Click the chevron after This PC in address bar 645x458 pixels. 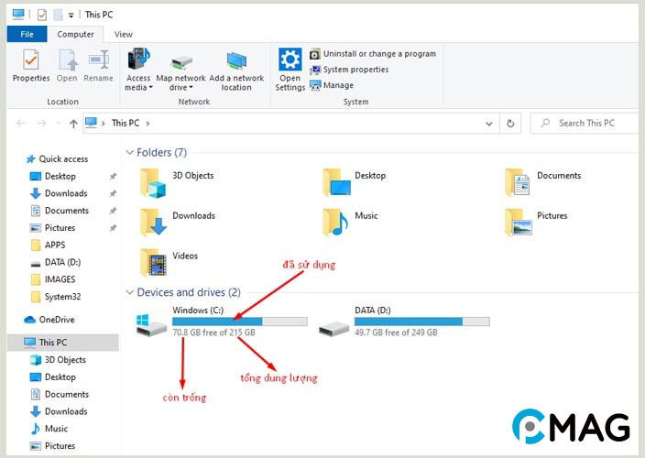click(148, 124)
